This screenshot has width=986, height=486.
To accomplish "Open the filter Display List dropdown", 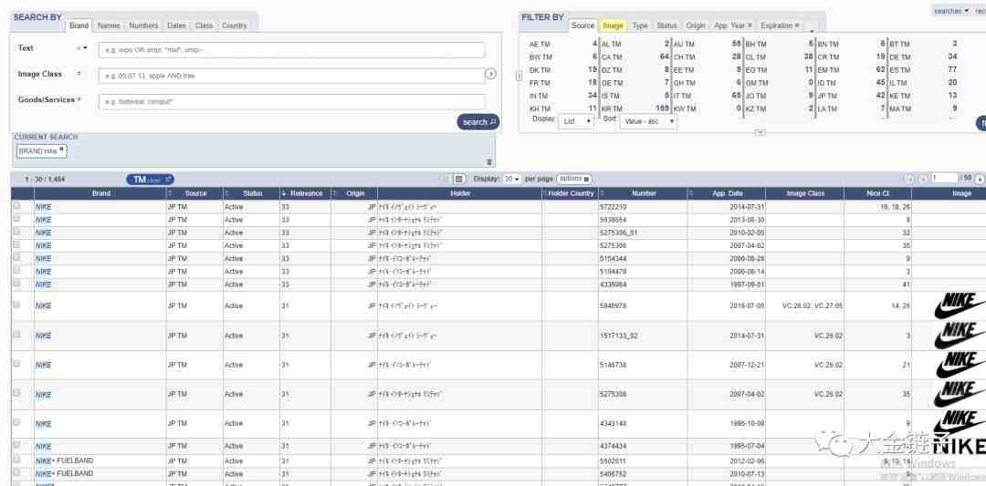I will click(x=576, y=121).
